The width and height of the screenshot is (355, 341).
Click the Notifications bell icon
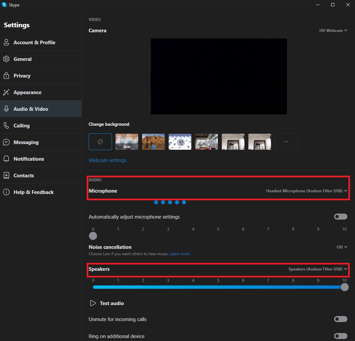click(x=6, y=159)
